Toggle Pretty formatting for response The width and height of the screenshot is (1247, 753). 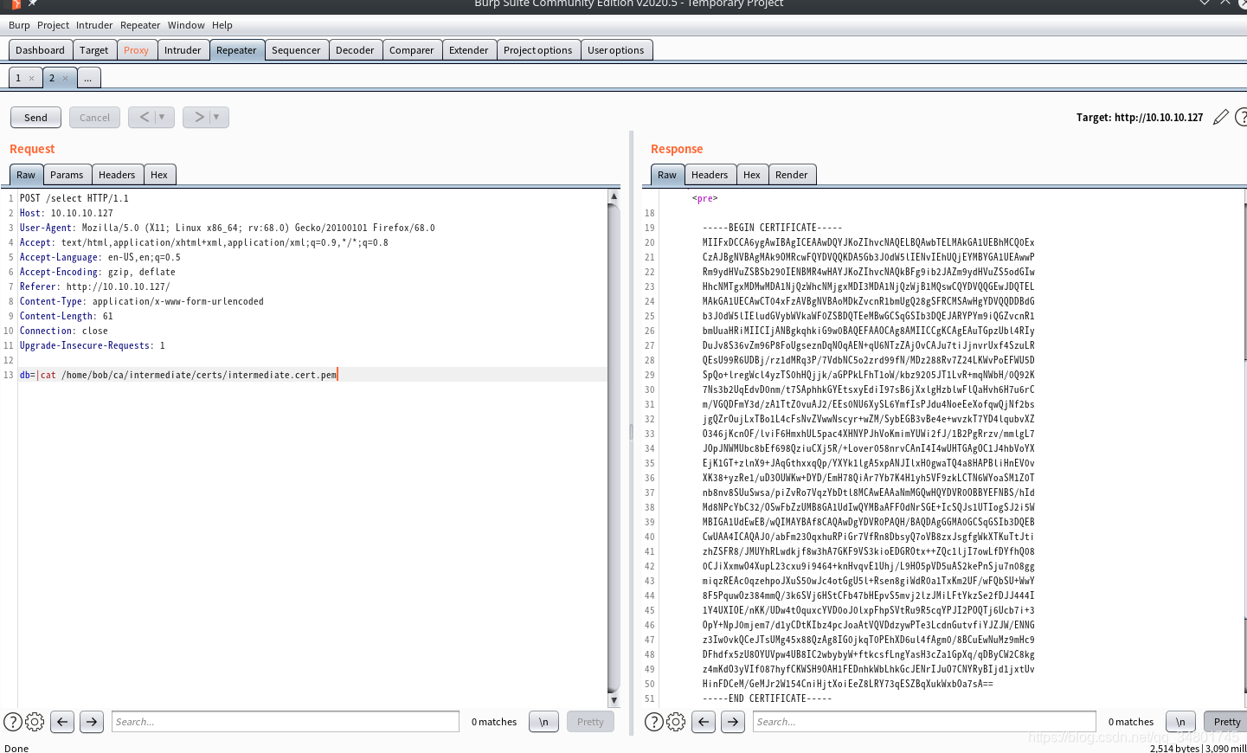pyautogui.click(x=1226, y=722)
